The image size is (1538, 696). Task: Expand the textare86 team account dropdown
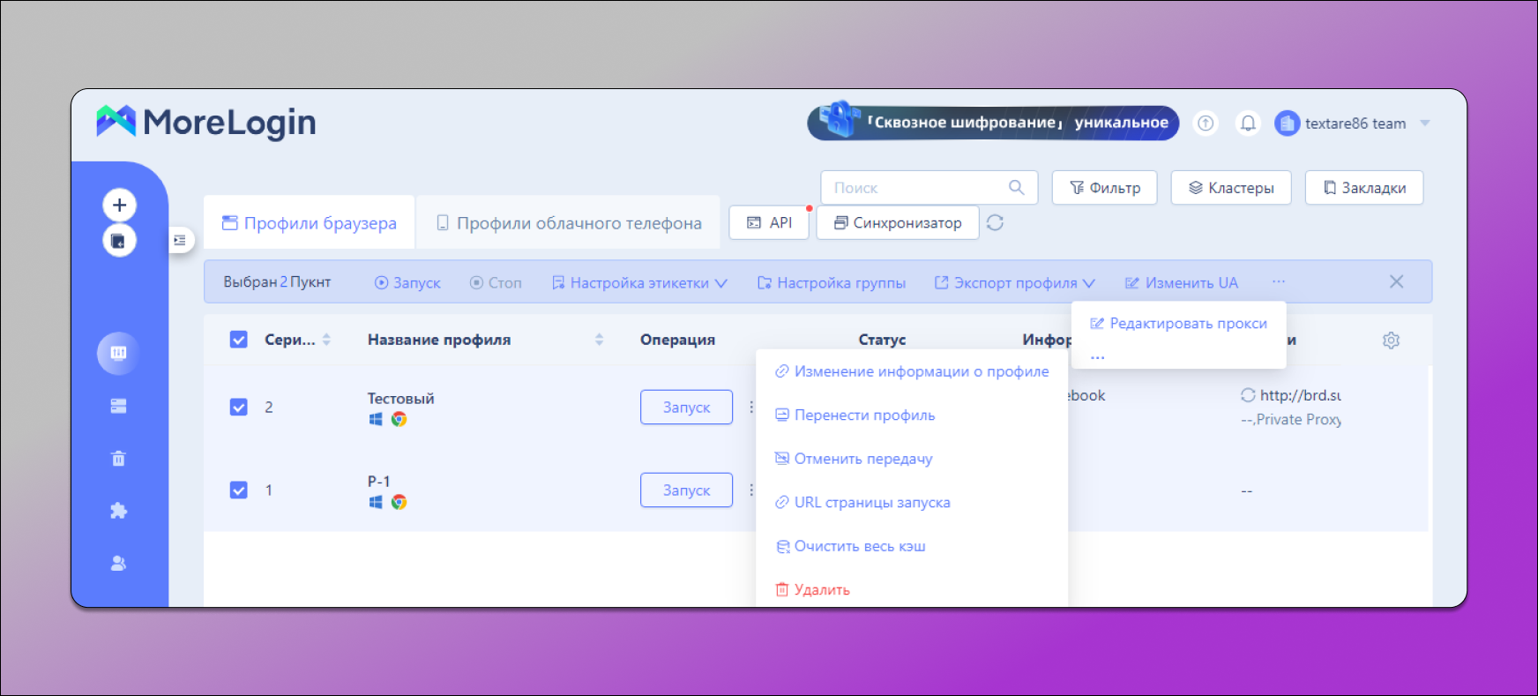[1424, 123]
